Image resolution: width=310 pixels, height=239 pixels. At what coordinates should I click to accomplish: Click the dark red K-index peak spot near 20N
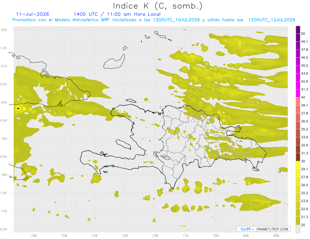pyautogui.click(x=18, y=109)
